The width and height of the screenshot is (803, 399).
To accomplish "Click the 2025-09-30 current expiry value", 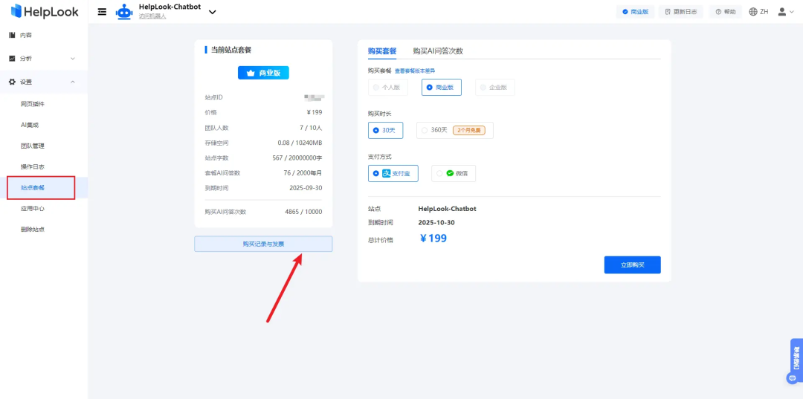I will (x=306, y=188).
